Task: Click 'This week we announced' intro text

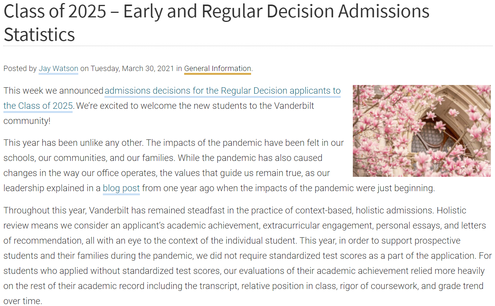Action: [53, 91]
